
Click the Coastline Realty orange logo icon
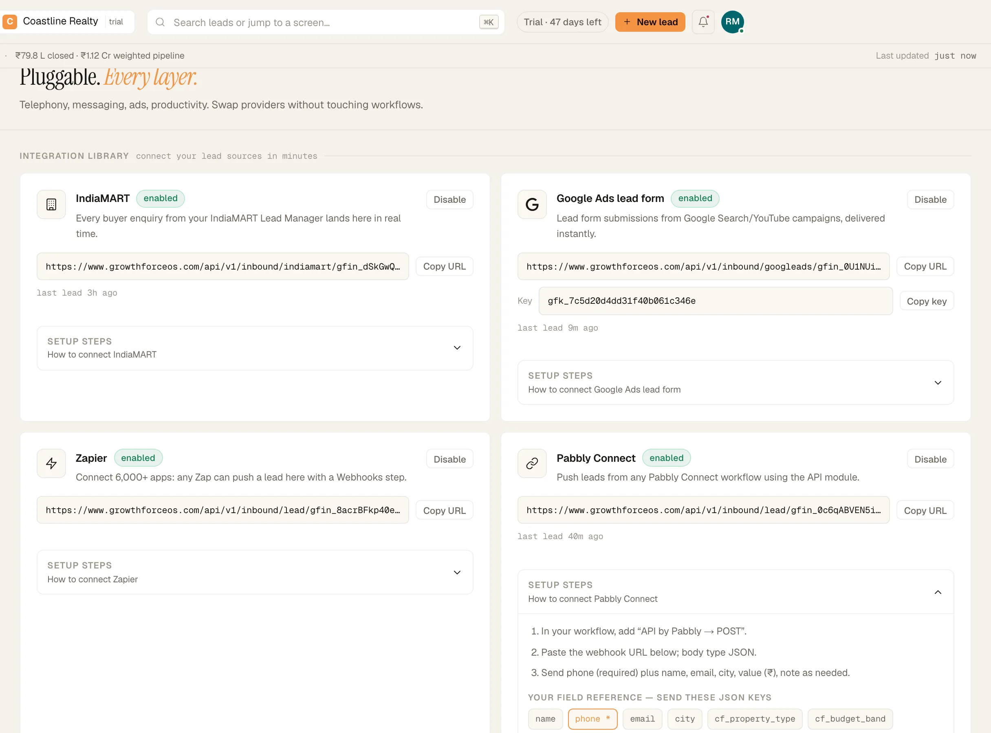(x=9, y=21)
